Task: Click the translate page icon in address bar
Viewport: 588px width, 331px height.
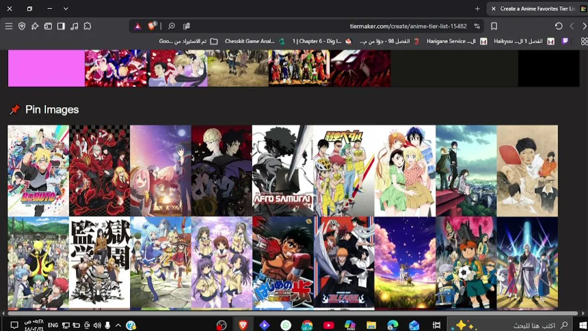Action: click(x=186, y=26)
